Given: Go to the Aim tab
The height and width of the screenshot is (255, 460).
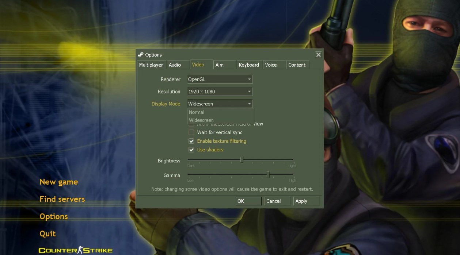Looking at the screenshot, I should pyautogui.click(x=225, y=65).
